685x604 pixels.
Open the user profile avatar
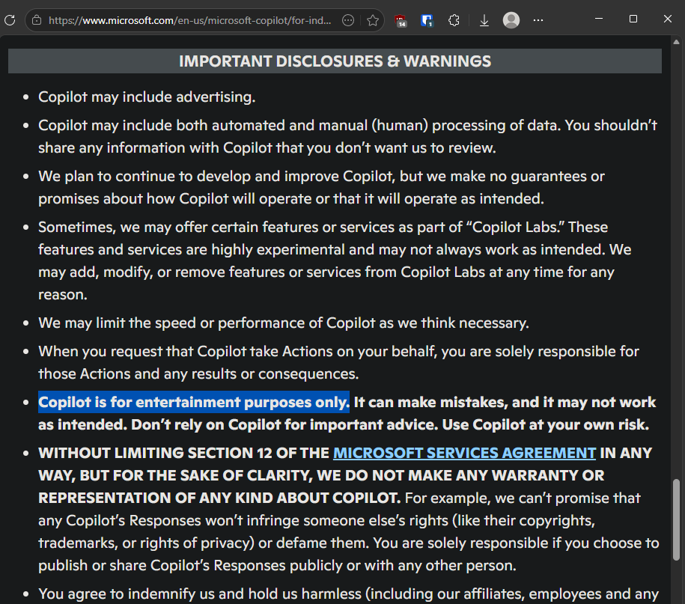pos(511,20)
